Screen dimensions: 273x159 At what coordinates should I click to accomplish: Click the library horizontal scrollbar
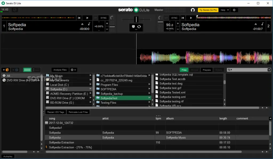click(144, 152)
